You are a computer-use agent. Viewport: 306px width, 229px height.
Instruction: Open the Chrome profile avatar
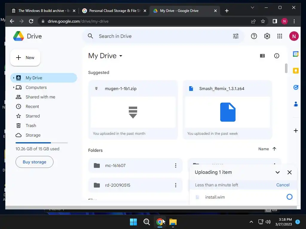[x=284, y=21]
